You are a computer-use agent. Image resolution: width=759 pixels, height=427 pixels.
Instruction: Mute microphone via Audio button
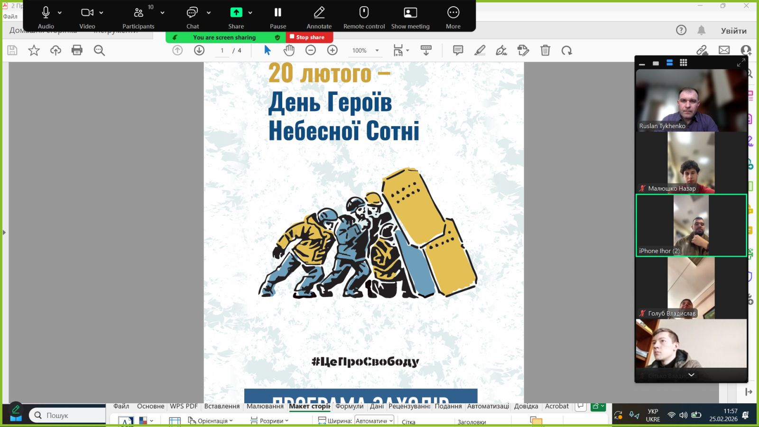point(46,17)
